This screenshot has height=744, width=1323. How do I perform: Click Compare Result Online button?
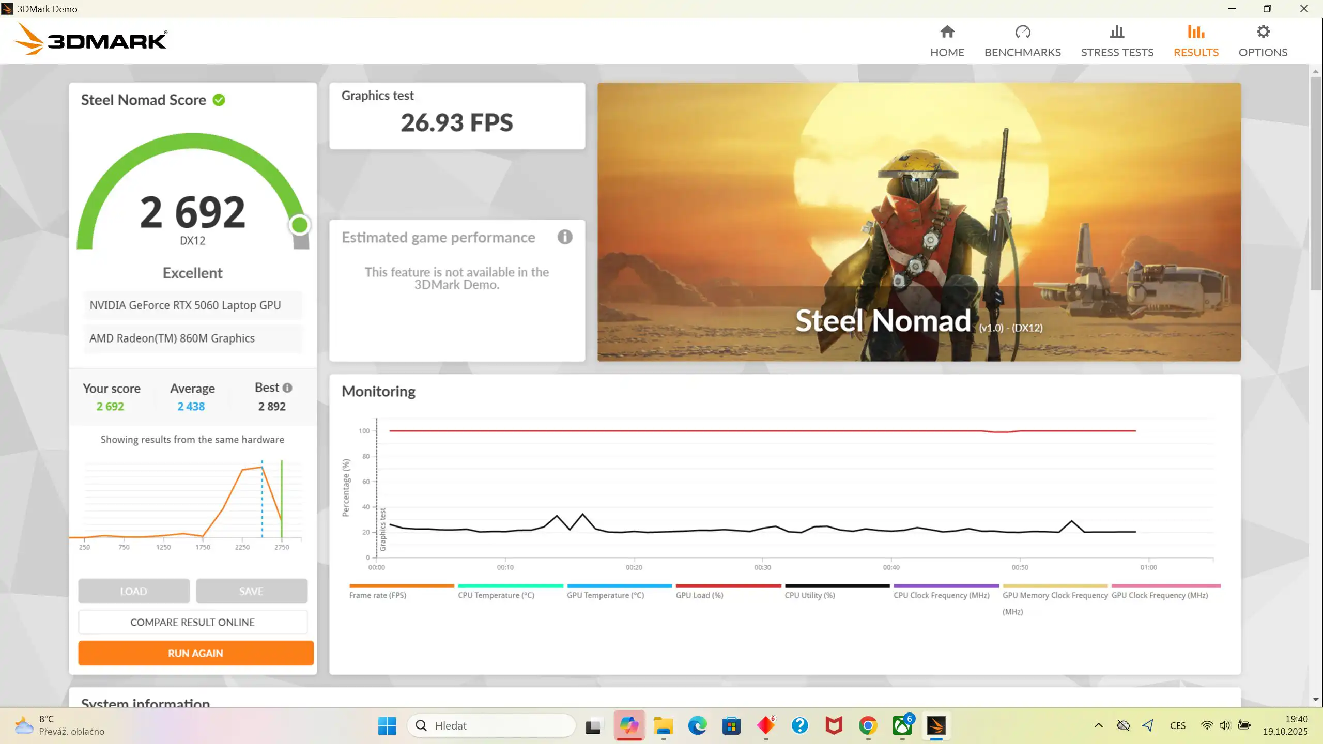(x=192, y=622)
